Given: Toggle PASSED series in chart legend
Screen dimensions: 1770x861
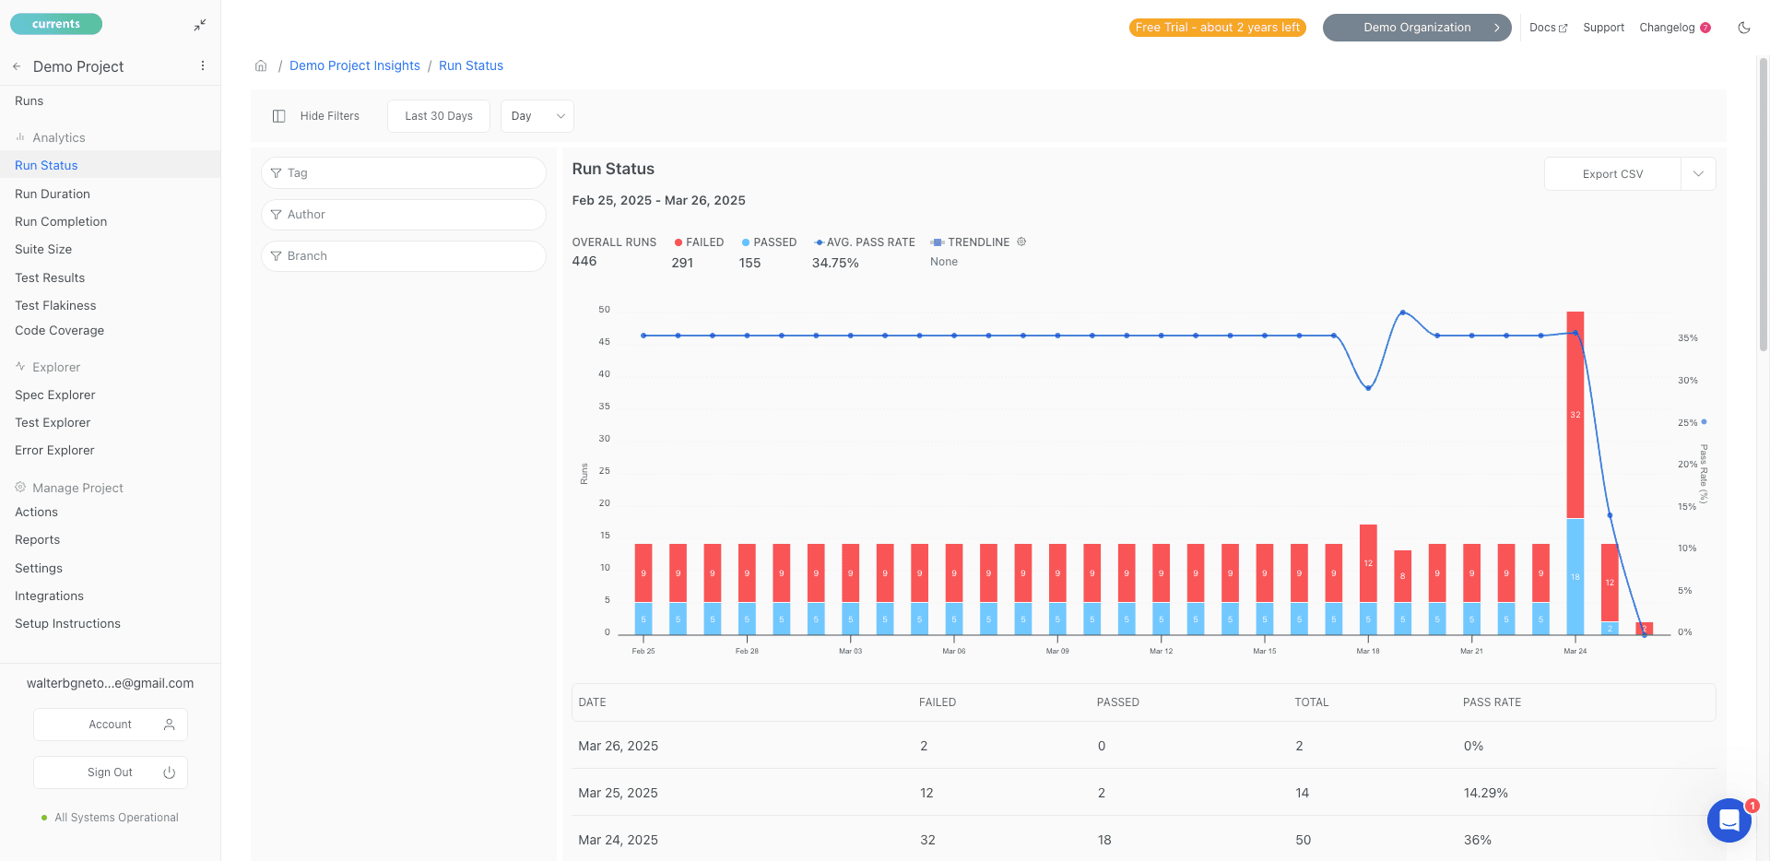Looking at the screenshot, I should click(x=769, y=242).
